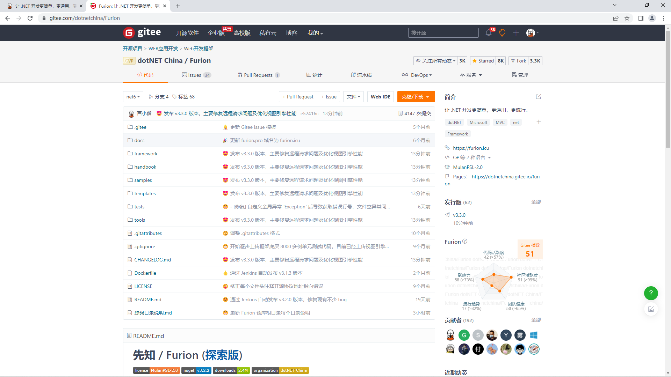Click the orange lightbulb icon in header
The width and height of the screenshot is (671, 377).
pyautogui.click(x=502, y=33)
